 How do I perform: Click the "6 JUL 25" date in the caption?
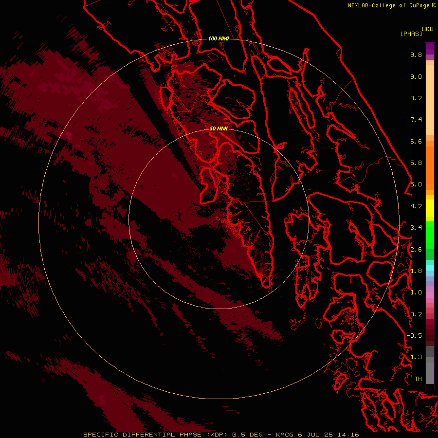click(x=315, y=435)
